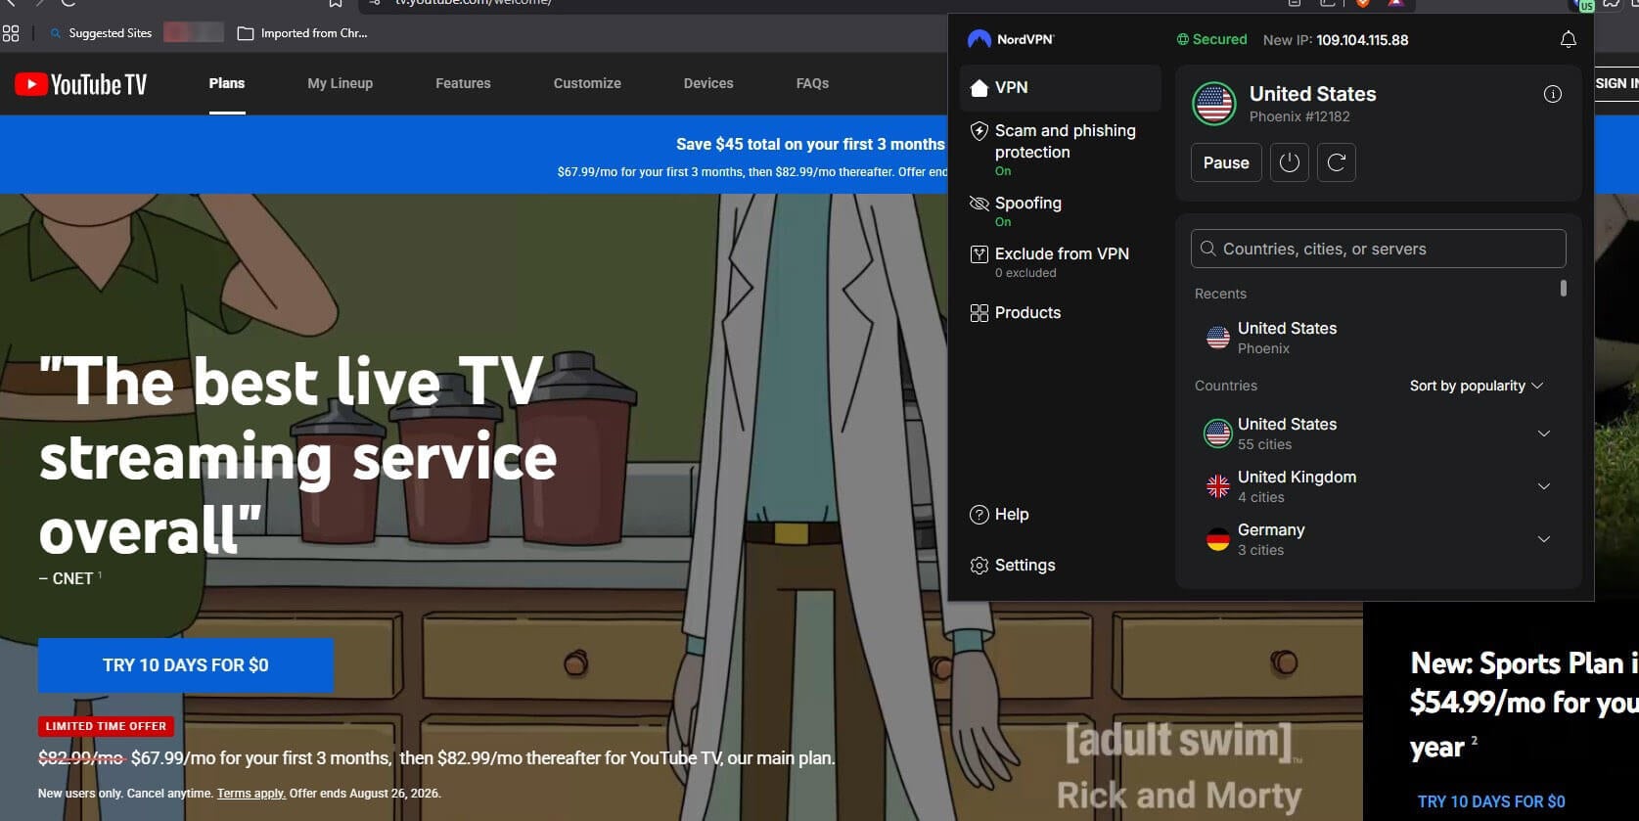1639x821 pixels.
Task: Click the Germany flag icon
Action: (1218, 539)
